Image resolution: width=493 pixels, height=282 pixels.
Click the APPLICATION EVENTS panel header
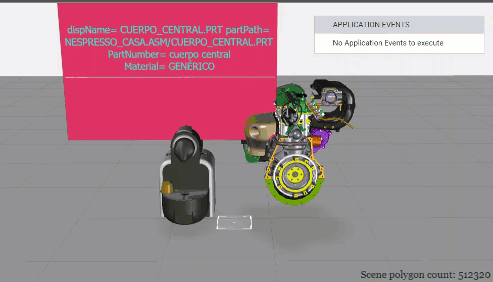coord(399,25)
